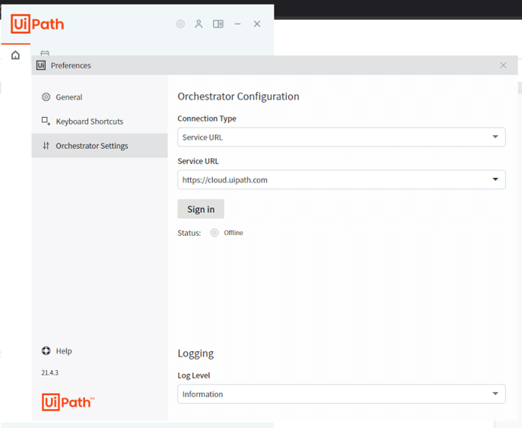The height and width of the screenshot is (428, 522).
Task: Expand the Service URL dropdown arrow
Action: (495, 180)
